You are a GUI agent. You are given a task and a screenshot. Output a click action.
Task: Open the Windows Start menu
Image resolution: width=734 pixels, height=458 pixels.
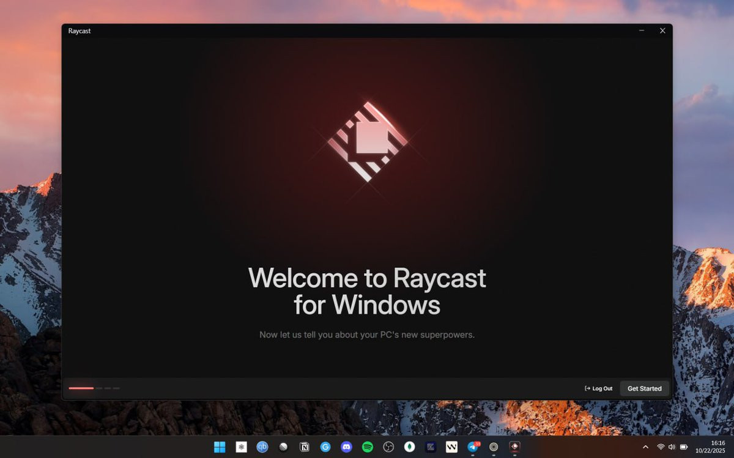click(220, 447)
